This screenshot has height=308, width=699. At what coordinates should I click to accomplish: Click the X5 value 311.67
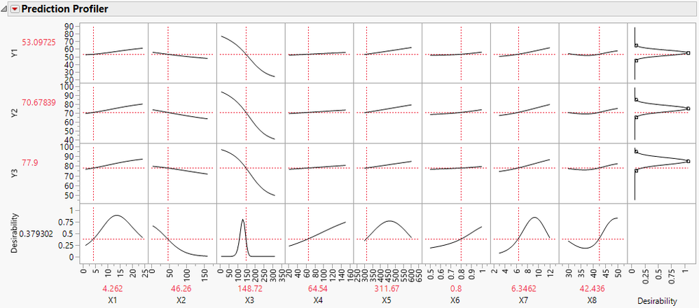point(387,288)
